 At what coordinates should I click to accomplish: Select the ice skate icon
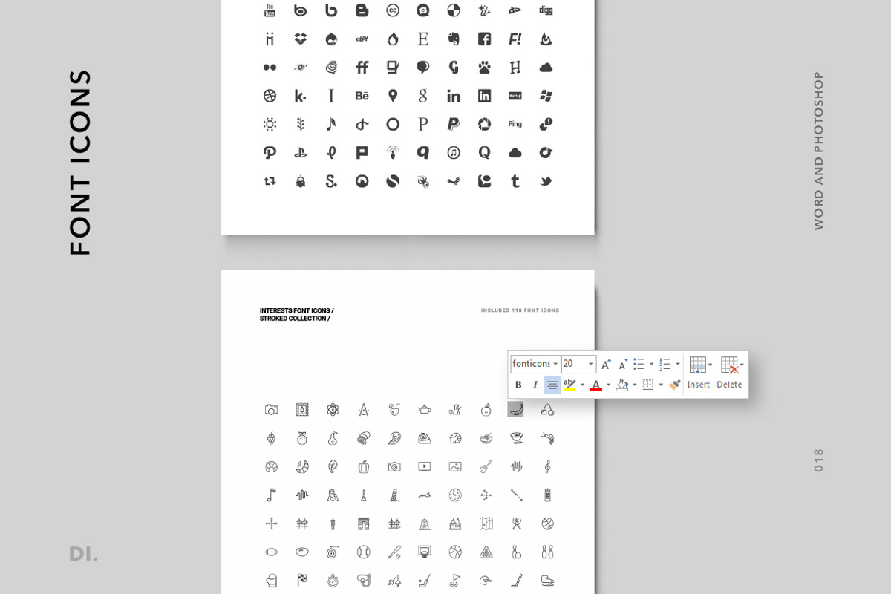(x=547, y=581)
